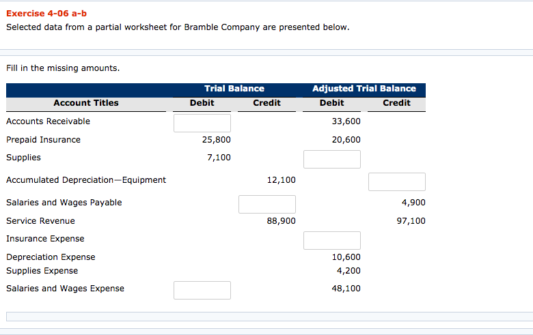Click the Accumulated Depreciation—Equipment row label

click(86, 180)
